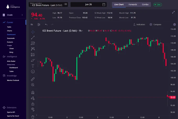
Task: Open the Intelligence section
Action: 12,56
